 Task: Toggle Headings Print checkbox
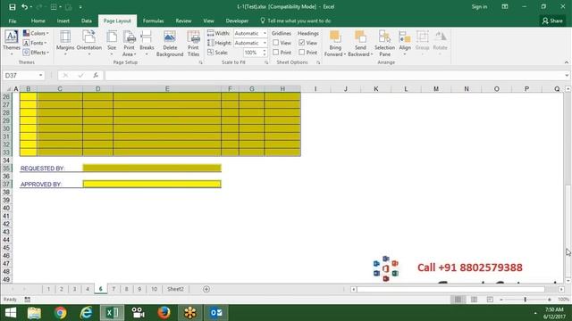302,53
